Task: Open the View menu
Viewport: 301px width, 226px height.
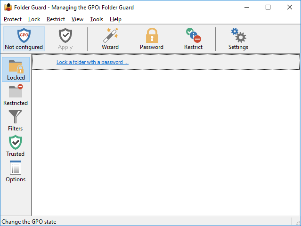Action: (78, 19)
